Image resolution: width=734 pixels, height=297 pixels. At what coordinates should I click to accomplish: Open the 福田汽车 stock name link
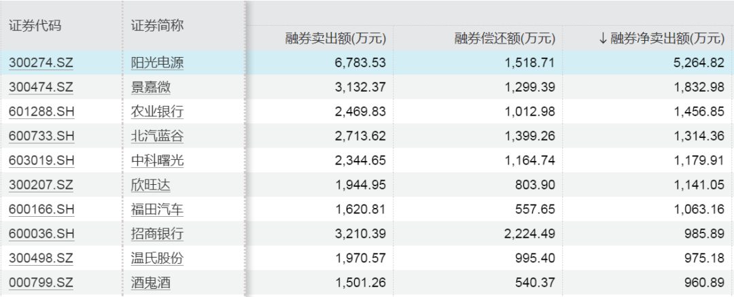click(x=157, y=209)
